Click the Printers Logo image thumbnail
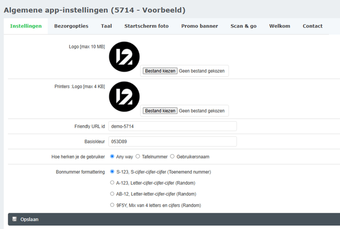 tap(124, 97)
